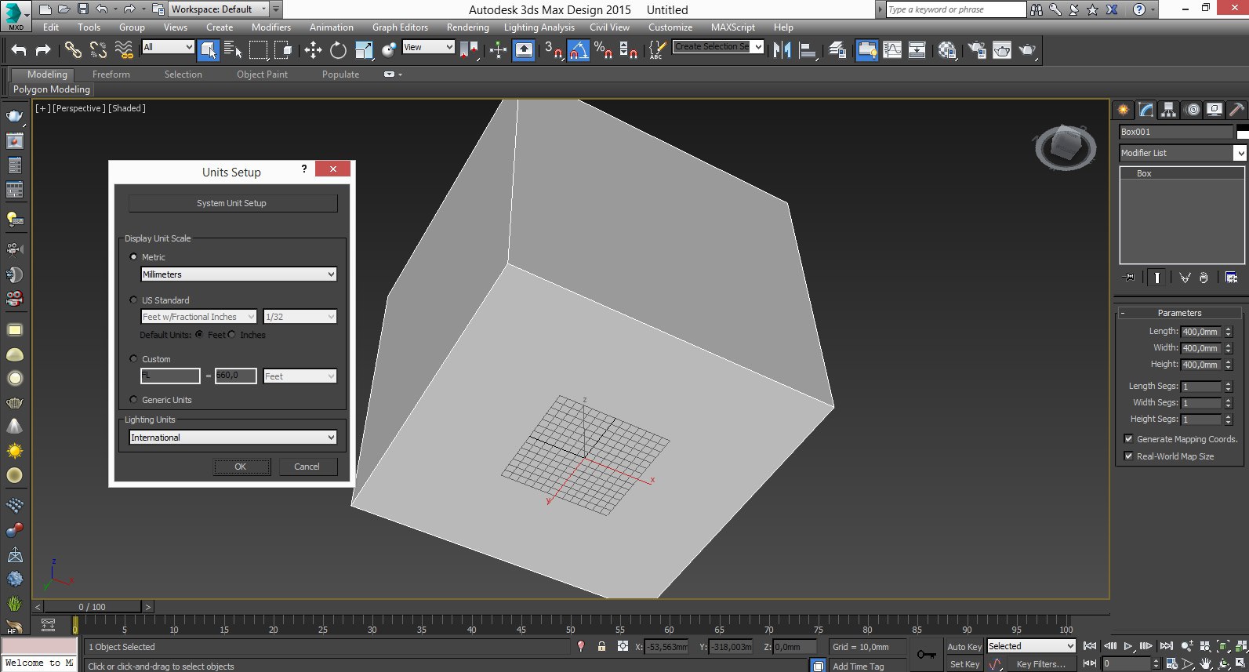Open the Rendering menu
The height and width of the screenshot is (672, 1249).
click(467, 27)
